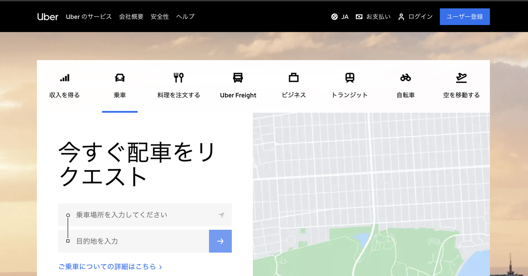Screen dimensions: 528x276
Task: Click the Uber logo in header
Action: coord(48,17)
